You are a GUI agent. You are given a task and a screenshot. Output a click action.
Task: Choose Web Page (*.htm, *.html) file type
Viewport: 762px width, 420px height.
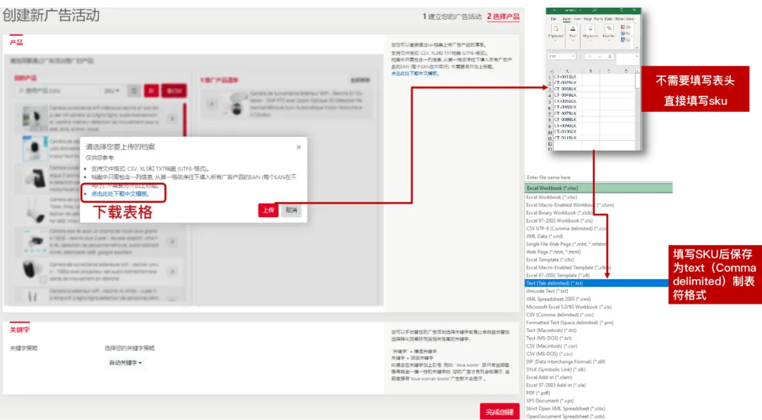tap(554, 252)
